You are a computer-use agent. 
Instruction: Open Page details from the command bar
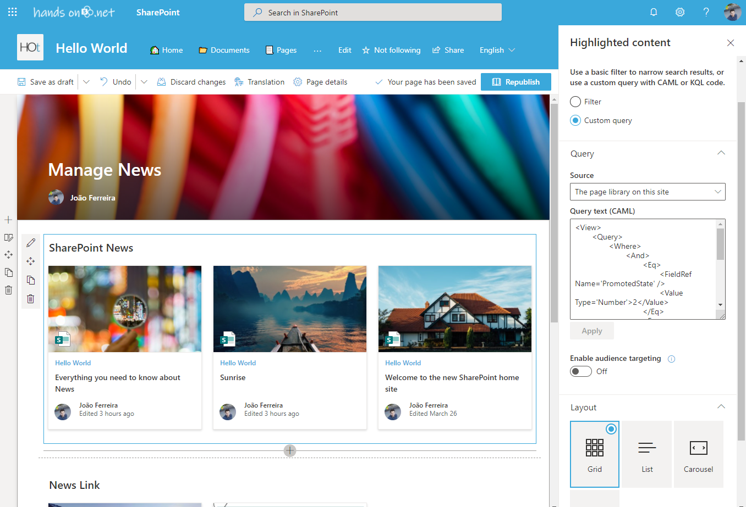320,81
